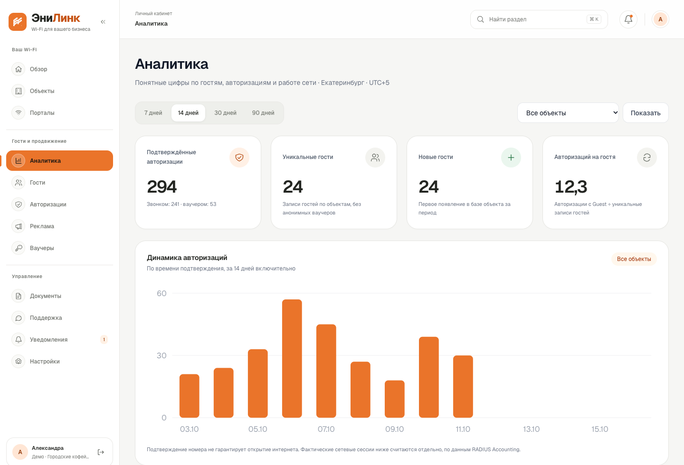Click the 12,3 value
684x465 pixels.
(571, 187)
